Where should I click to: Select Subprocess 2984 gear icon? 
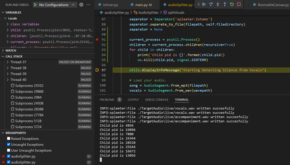pyautogui.click(x=12, y=97)
